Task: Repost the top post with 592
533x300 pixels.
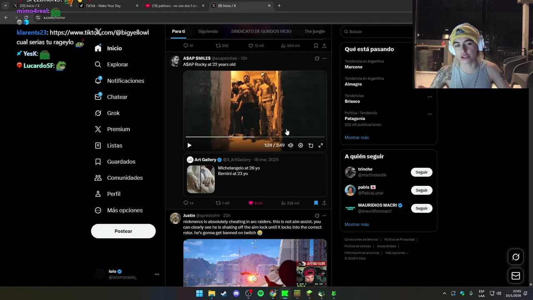Action: coord(222,45)
